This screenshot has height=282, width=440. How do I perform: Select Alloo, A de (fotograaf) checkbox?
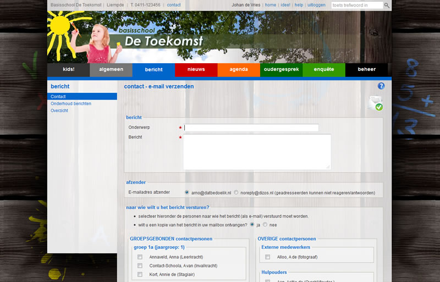click(268, 257)
